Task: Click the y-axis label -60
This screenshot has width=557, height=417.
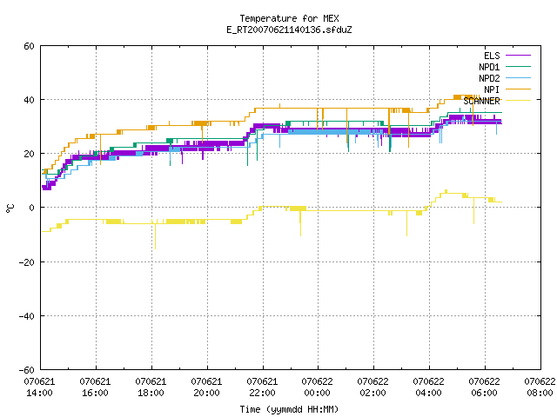Action: click(27, 370)
